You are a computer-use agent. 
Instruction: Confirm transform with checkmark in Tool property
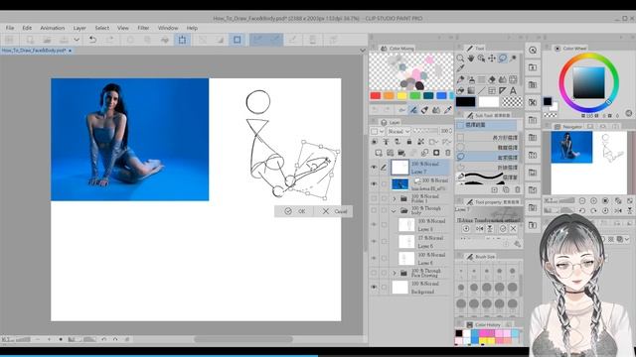click(x=503, y=229)
